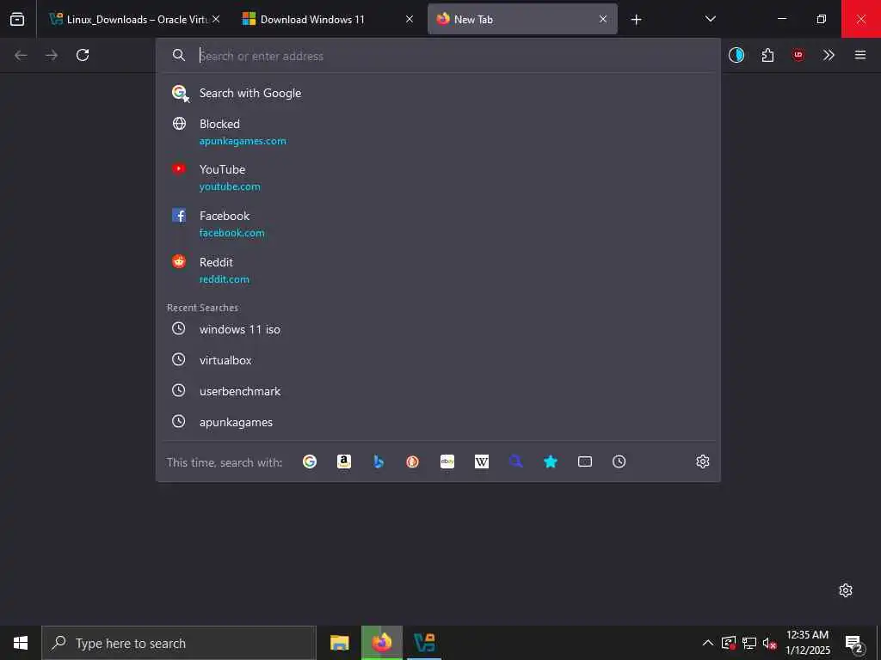881x660 pixels.
Task: Reload the current page
Action: click(x=83, y=55)
